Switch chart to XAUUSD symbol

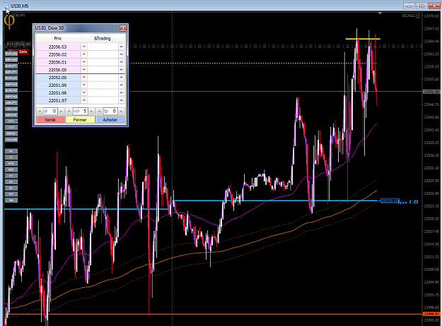(x=11, y=140)
